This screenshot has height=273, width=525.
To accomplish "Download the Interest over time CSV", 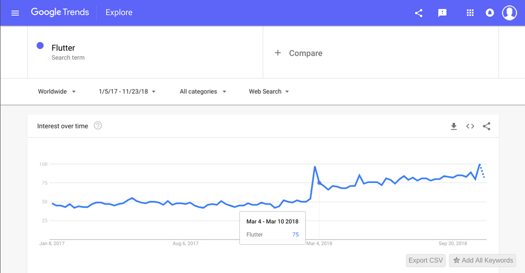I will pyautogui.click(x=454, y=126).
